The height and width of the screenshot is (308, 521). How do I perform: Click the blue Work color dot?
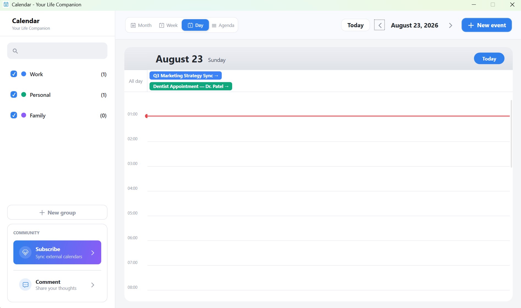(x=24, y=74)
